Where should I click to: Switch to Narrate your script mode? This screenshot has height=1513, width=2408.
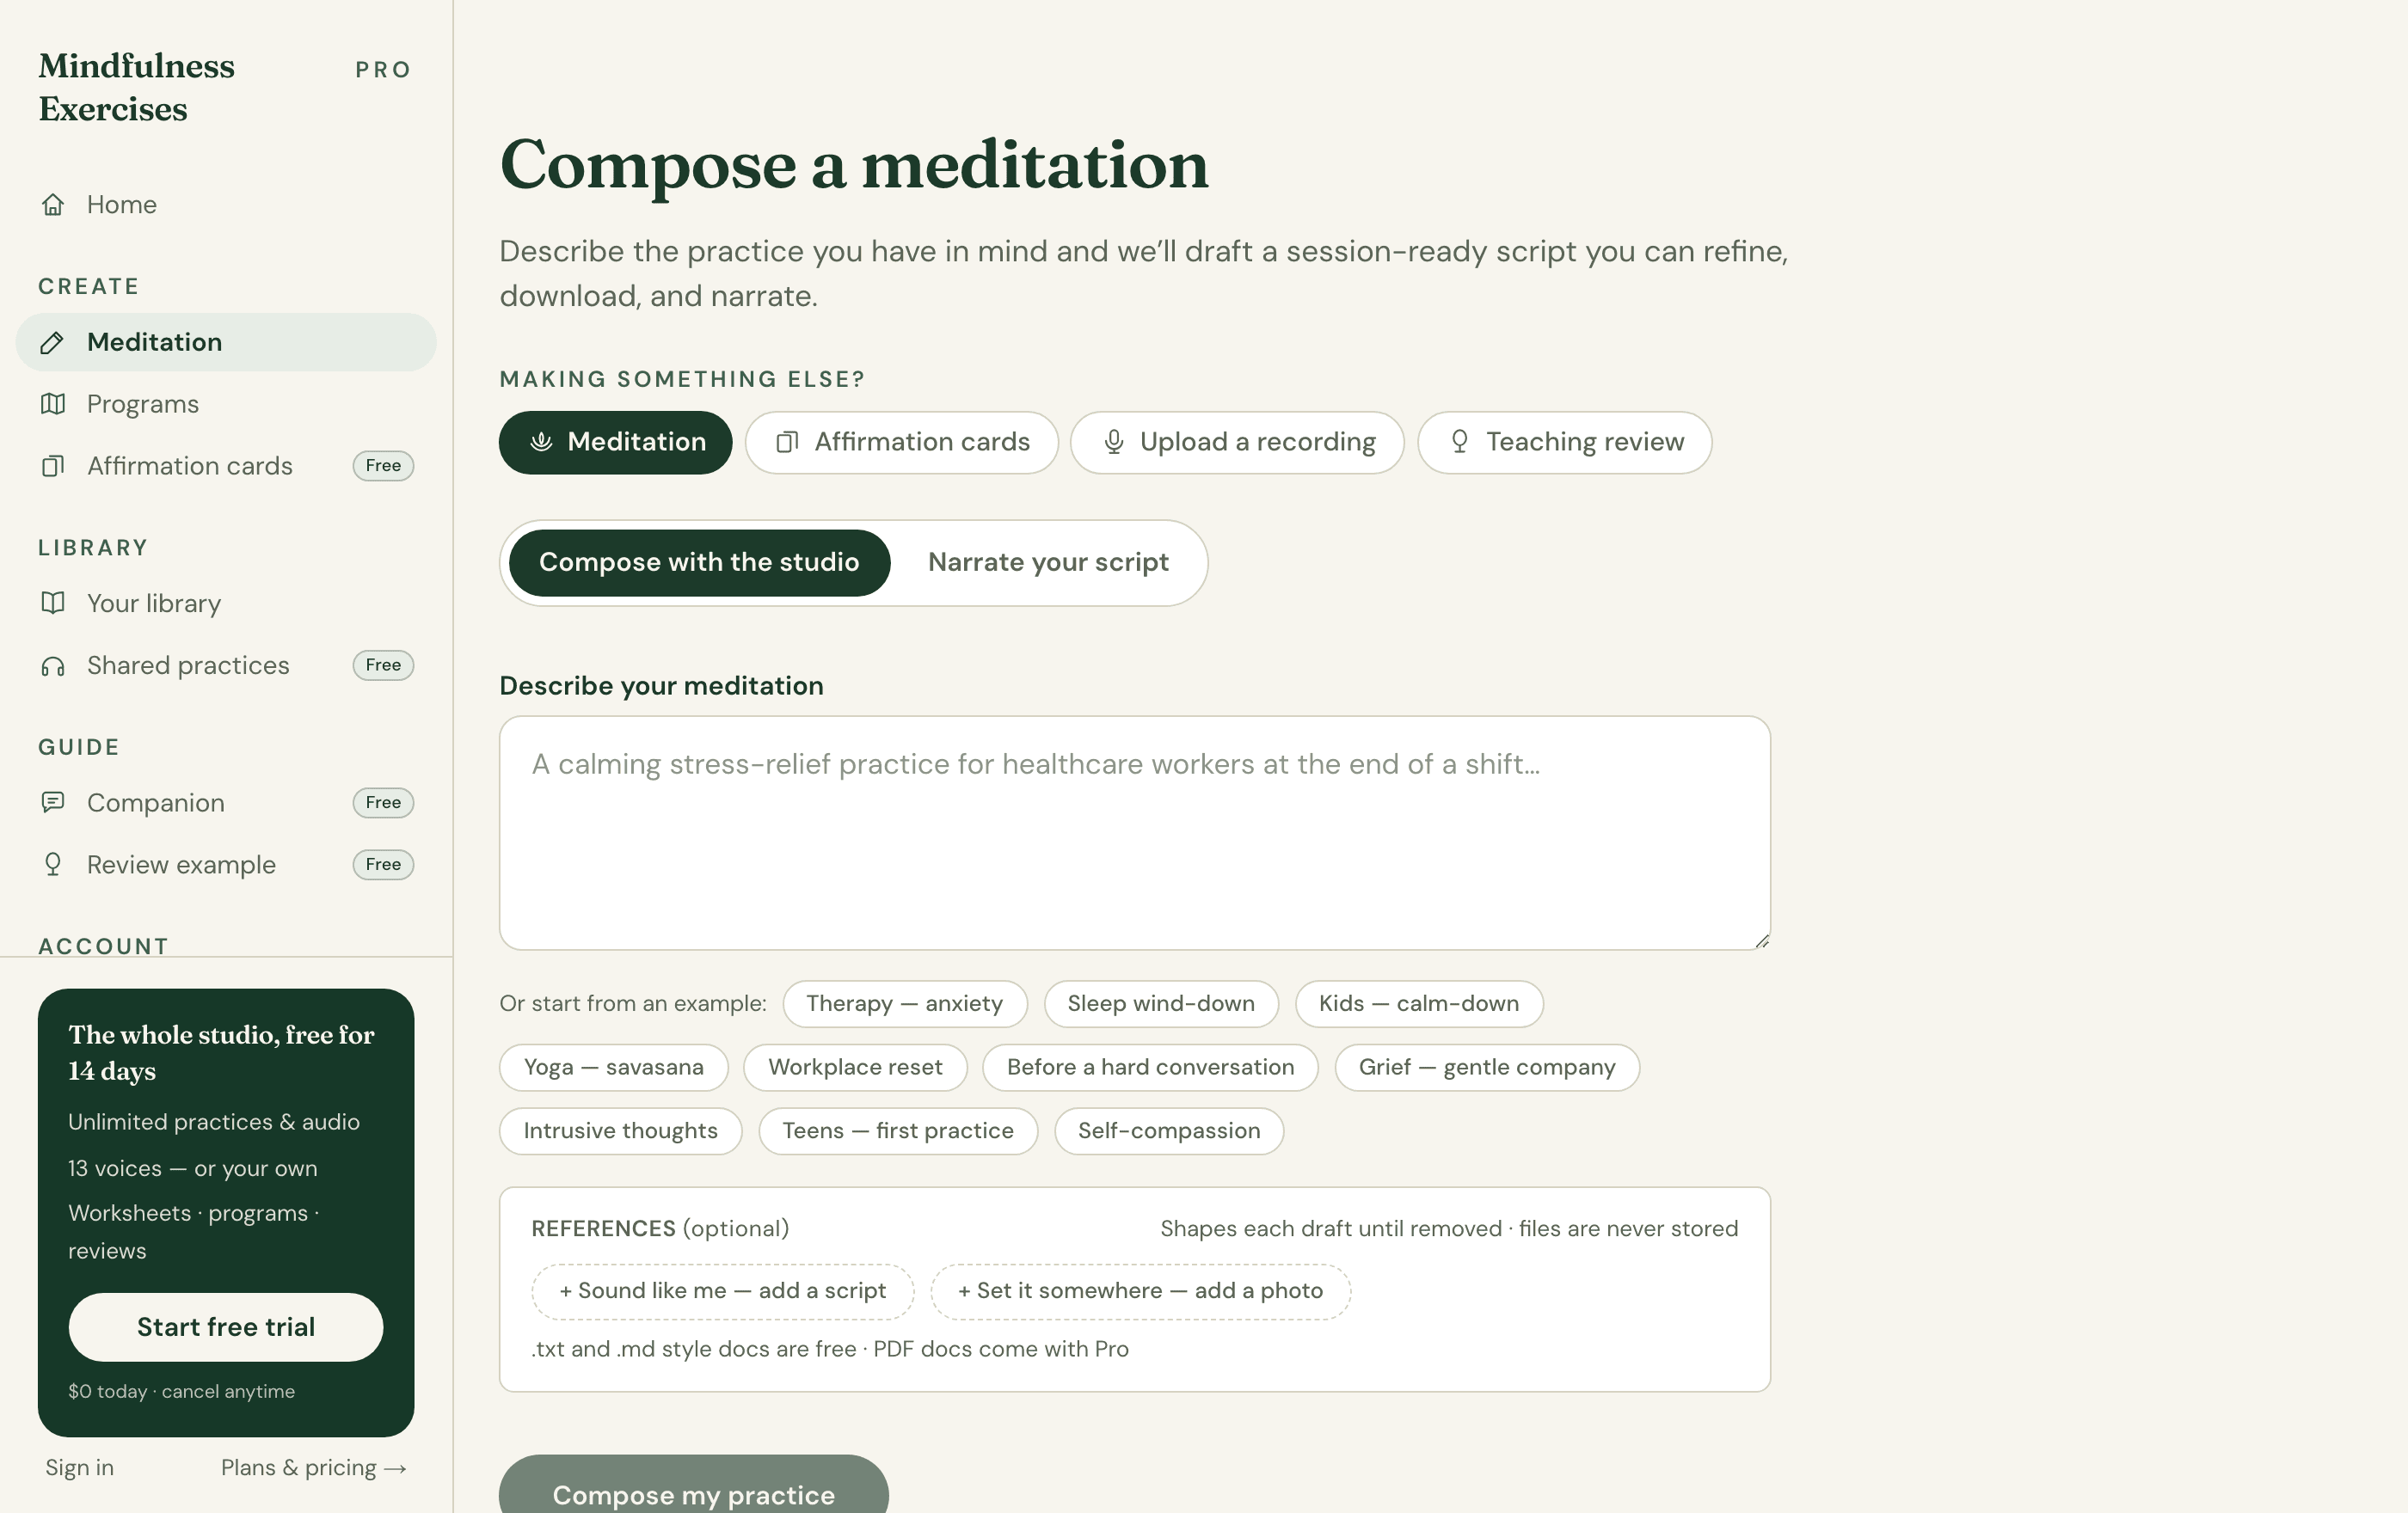pyautogui.click(x=1048, y=561)
